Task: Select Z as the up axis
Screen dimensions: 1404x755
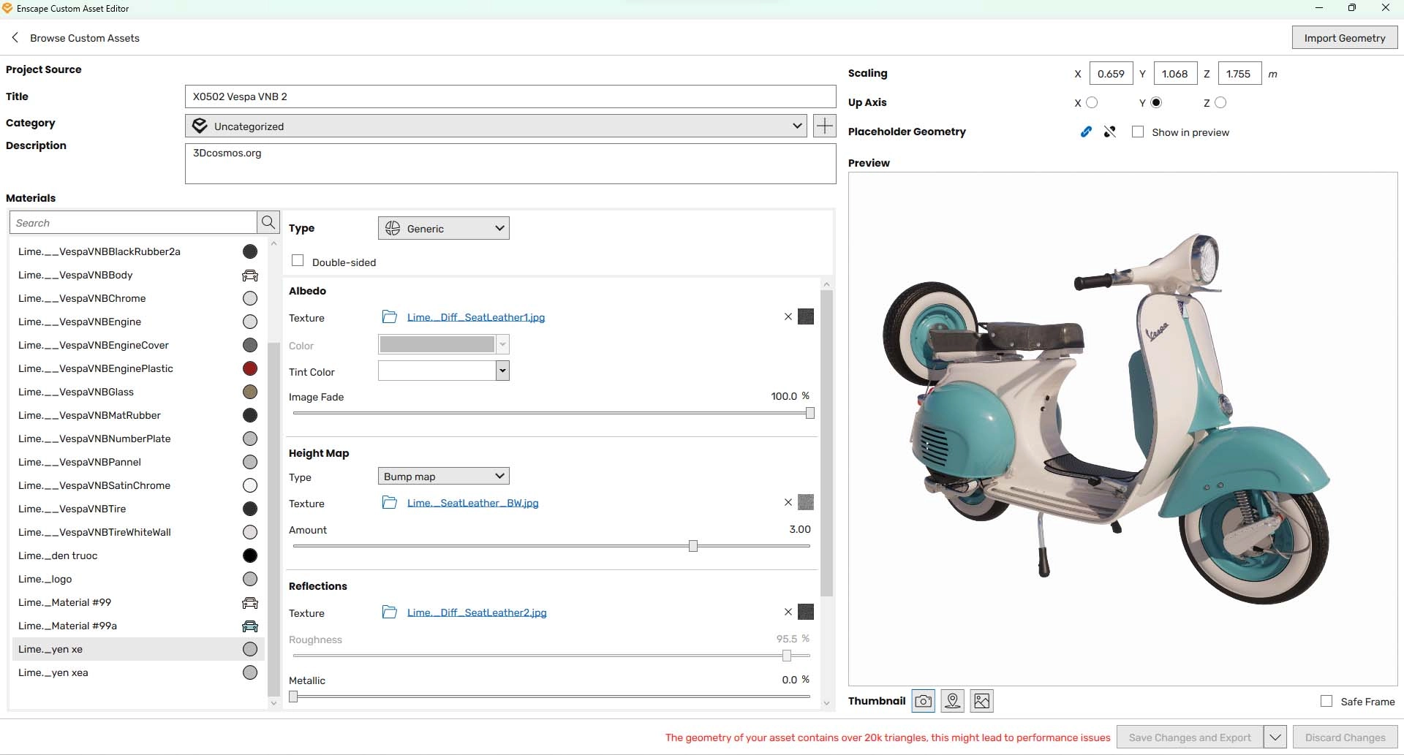Action: (1220, 102)
